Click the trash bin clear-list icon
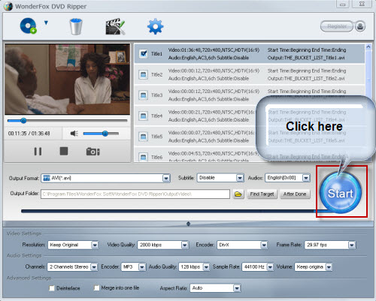Screen dimensions: 376x301 pos(76,26)
